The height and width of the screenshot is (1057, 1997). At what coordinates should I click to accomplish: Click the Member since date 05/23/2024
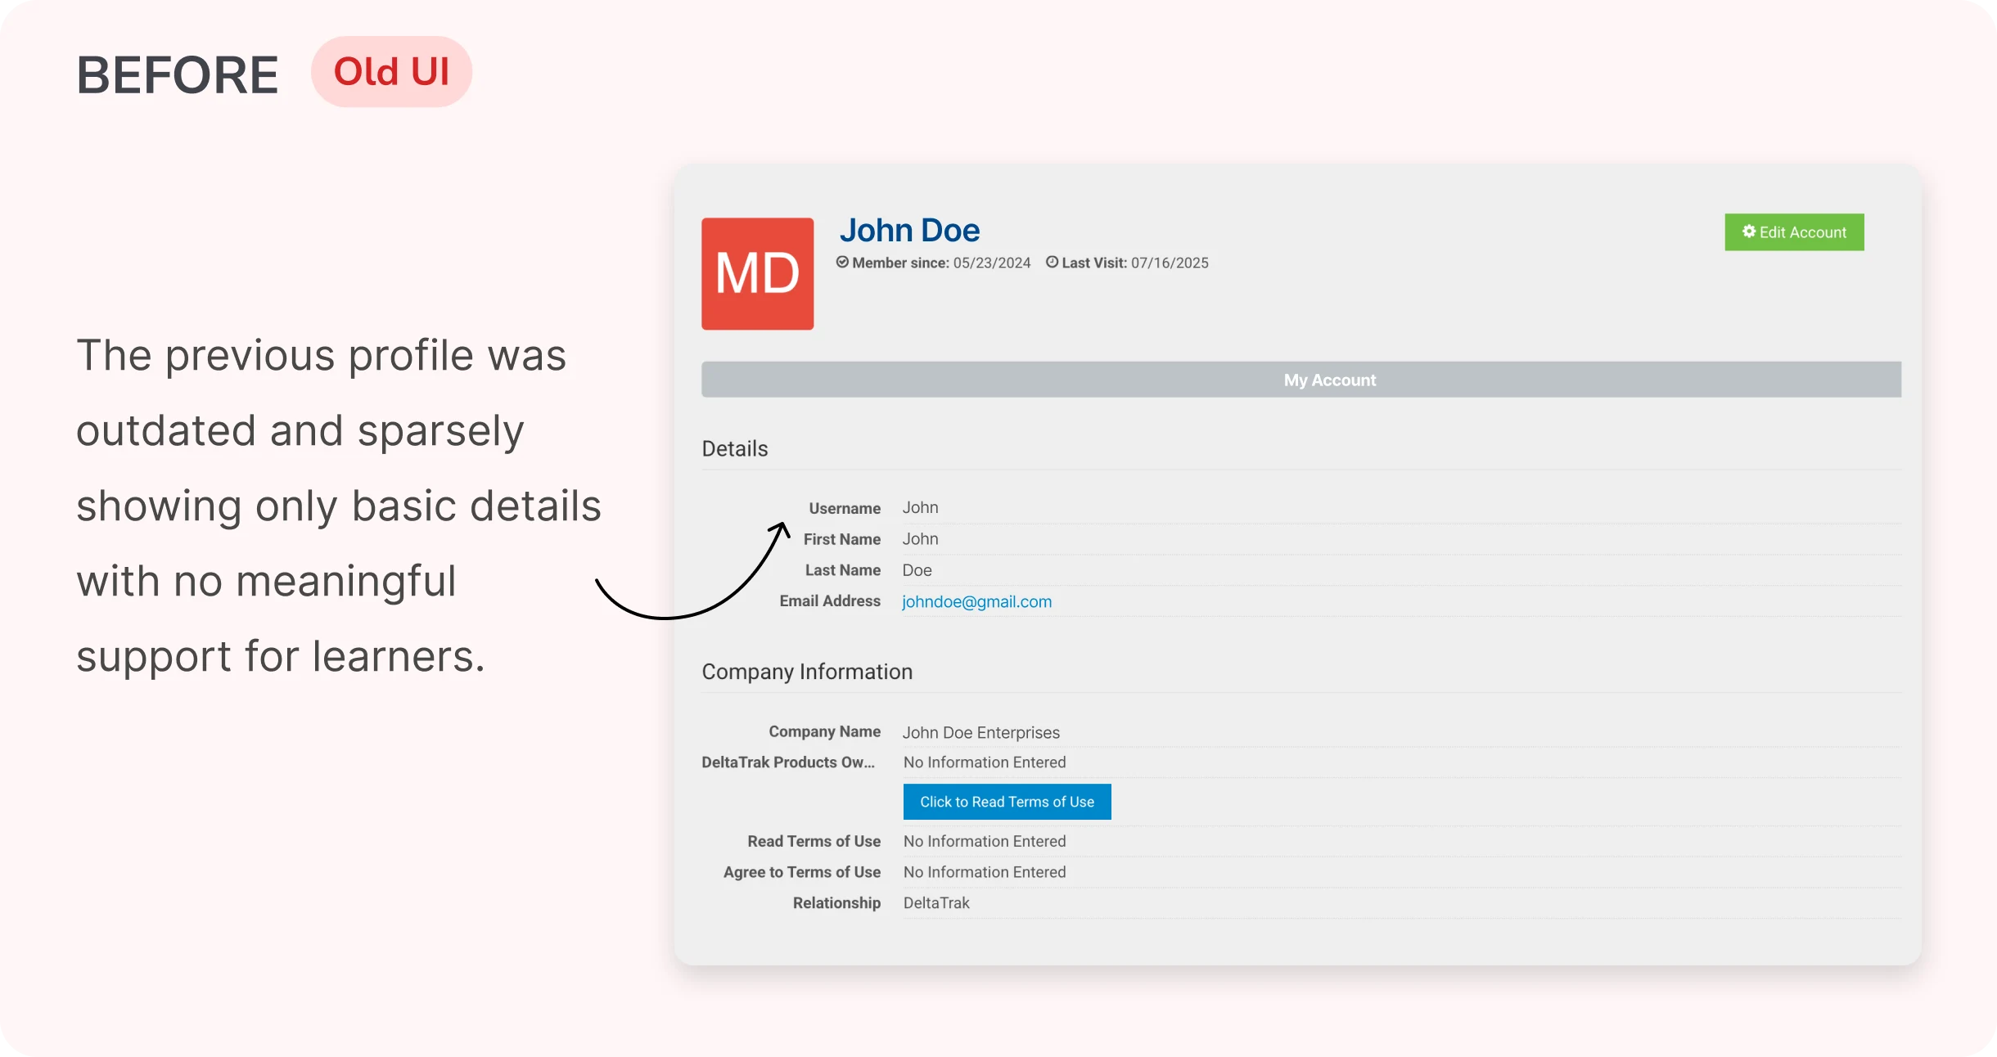click(991, 263)
